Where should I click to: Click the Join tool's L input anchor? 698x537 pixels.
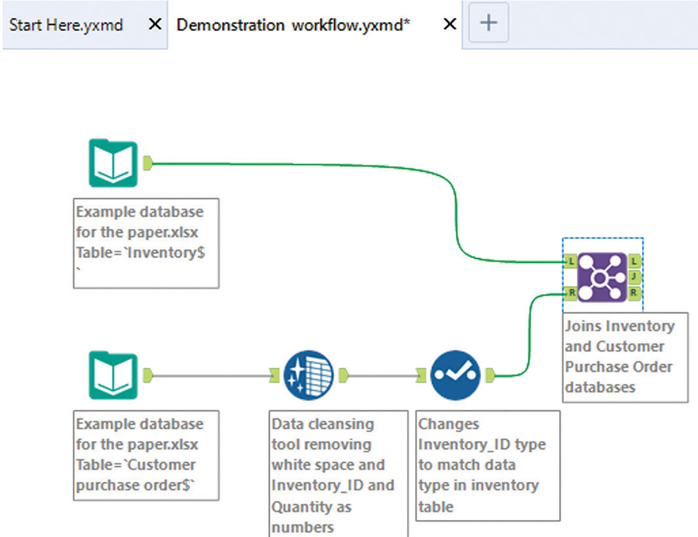[x=571, y=262]
